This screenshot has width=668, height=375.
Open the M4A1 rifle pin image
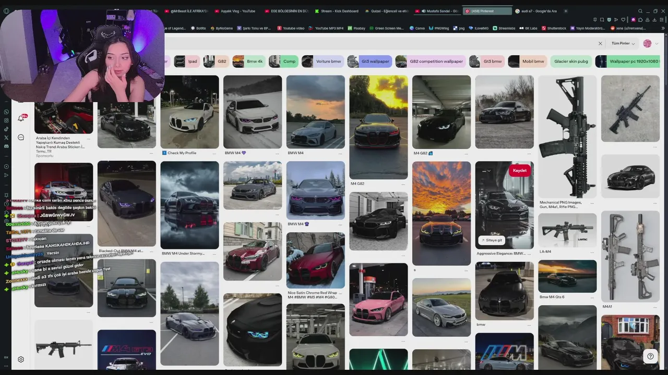(630, 256)
